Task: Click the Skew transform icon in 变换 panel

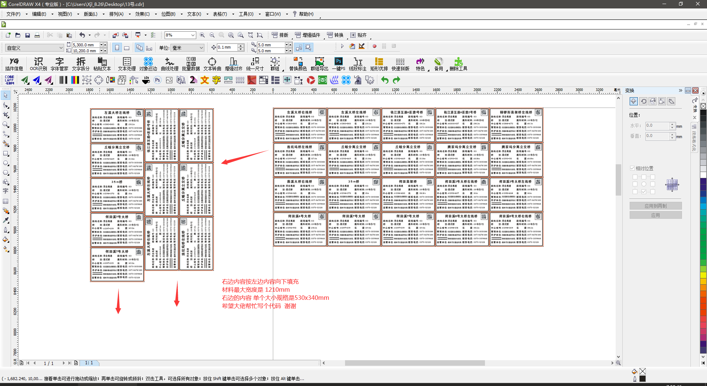Action: tap(671, 101)
